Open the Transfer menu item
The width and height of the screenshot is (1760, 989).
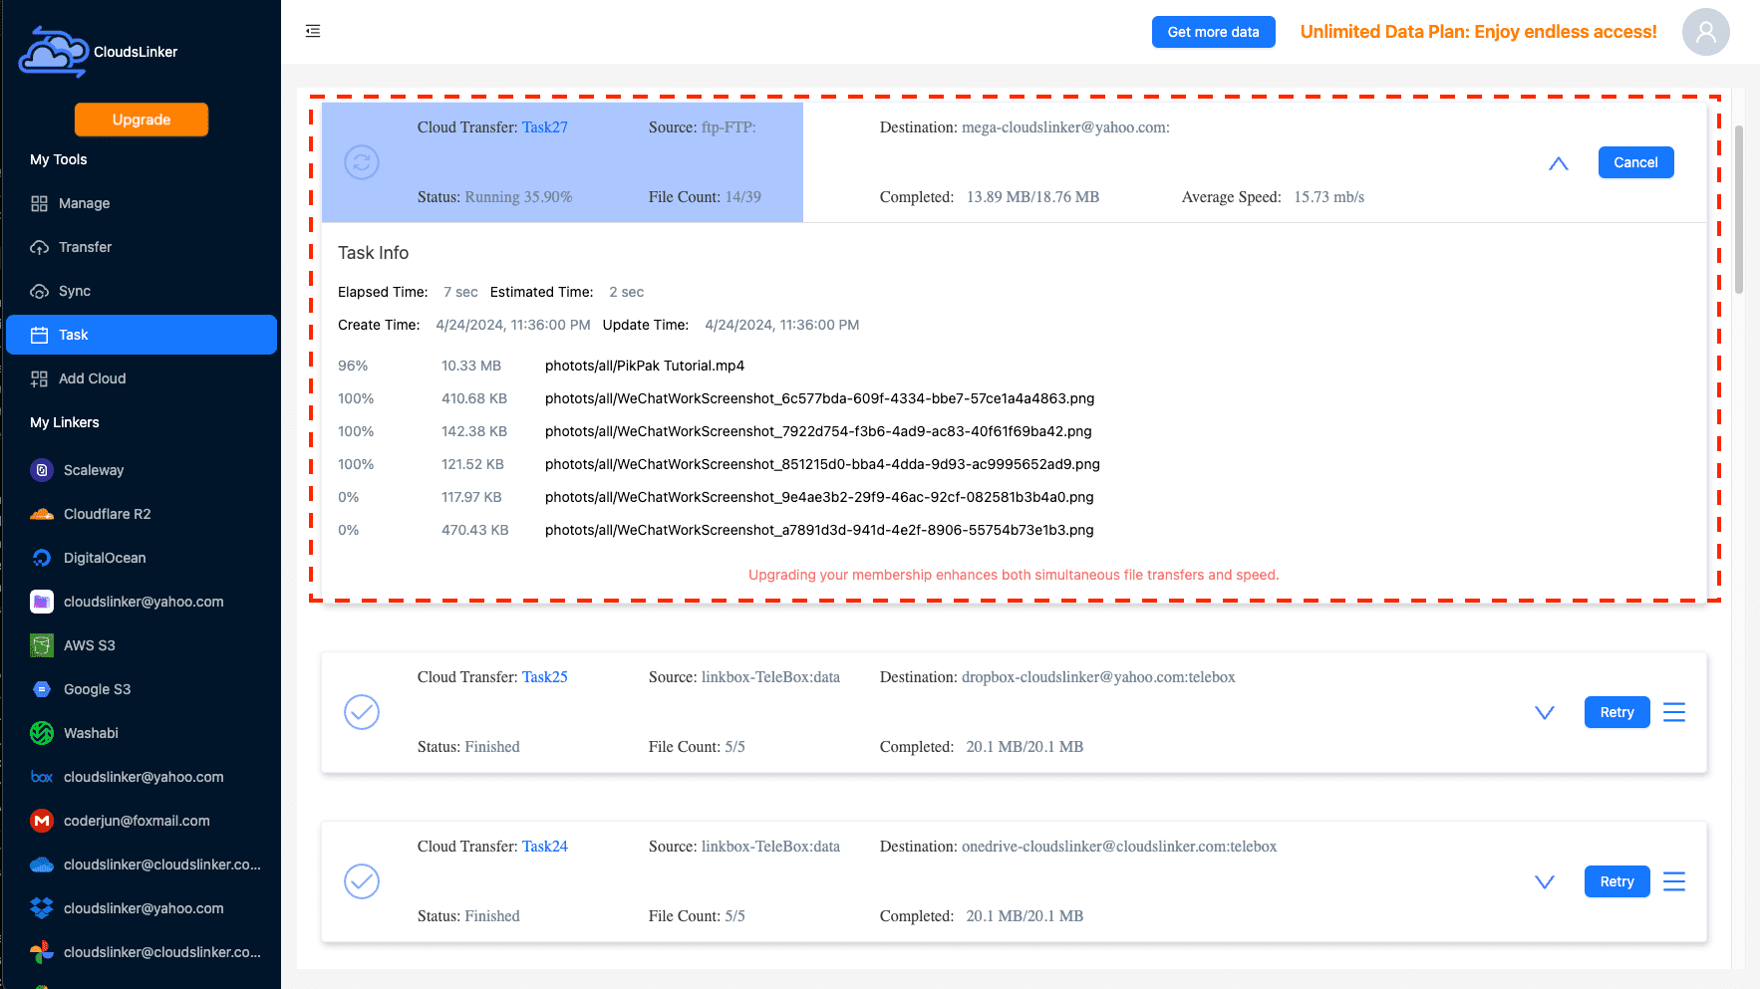tap(142, 247)
